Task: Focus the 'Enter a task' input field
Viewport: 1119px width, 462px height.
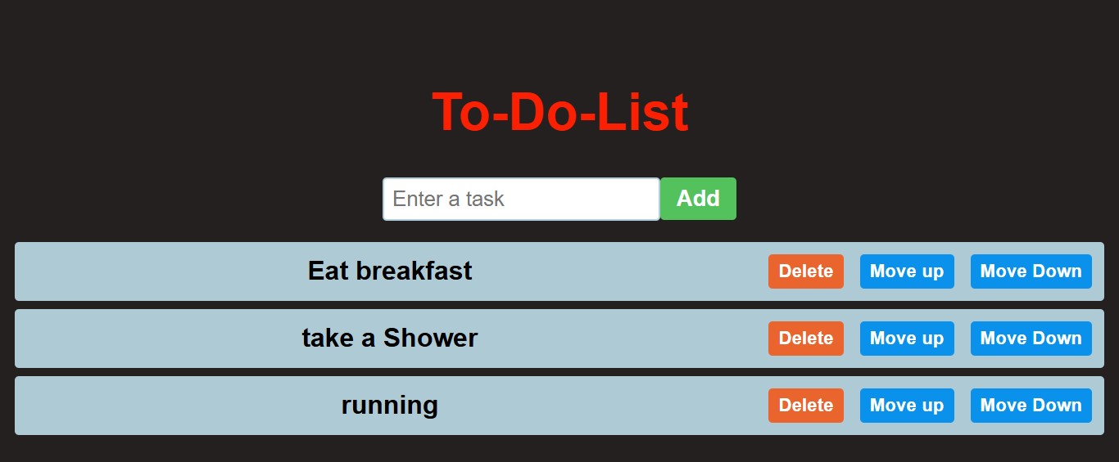Action: 521,199
